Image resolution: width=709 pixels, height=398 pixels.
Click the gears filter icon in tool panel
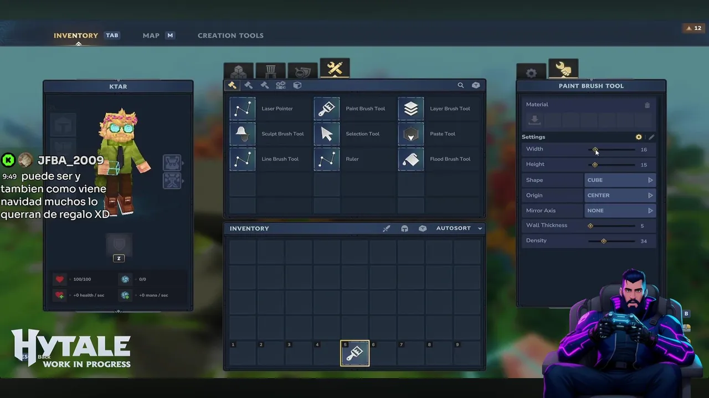[281, 85]
